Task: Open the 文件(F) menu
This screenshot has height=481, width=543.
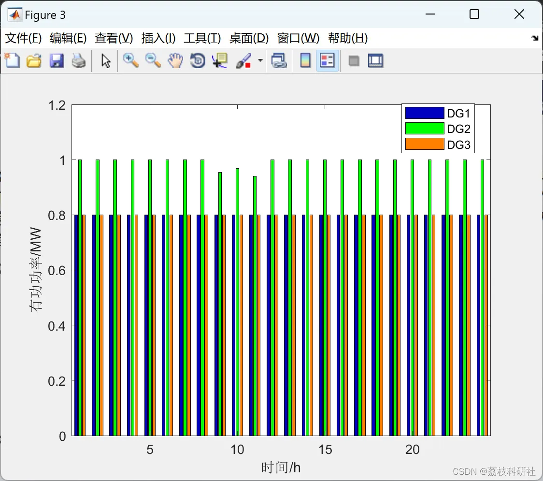Action: pos(23,38)
